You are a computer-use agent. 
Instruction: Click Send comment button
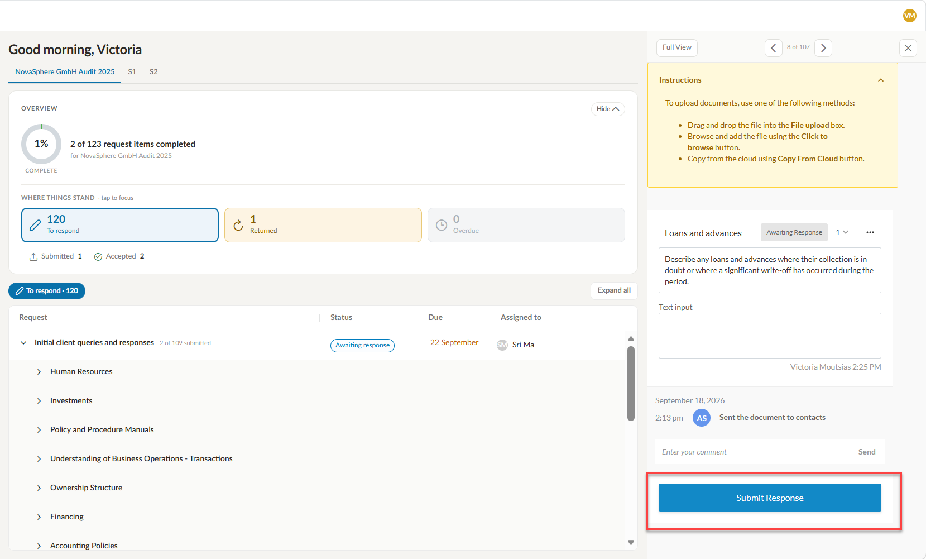click(867, 452)
